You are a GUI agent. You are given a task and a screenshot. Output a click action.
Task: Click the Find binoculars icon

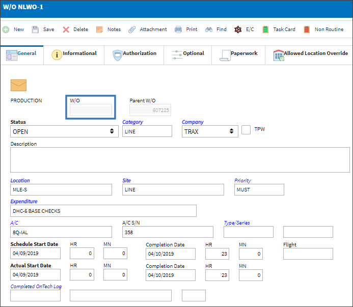[209, 30]
